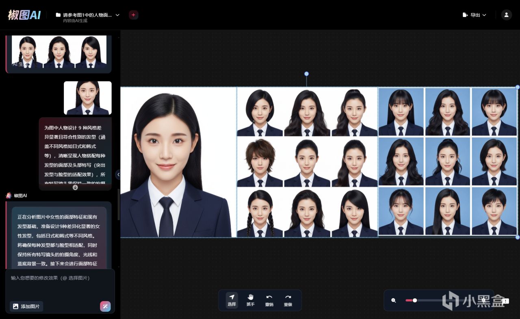This screenshot has width=520, height=319.
Task: Click the folder icon beside the project name
Action: pos(58,15)
